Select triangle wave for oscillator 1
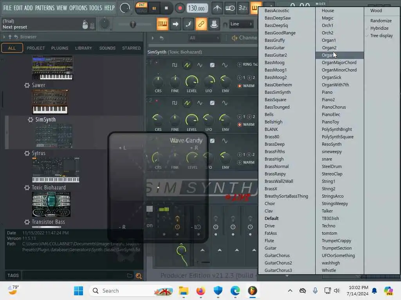The height and width of the screenshot is (300, 401). pyautogui.click(x=200, y=65)
